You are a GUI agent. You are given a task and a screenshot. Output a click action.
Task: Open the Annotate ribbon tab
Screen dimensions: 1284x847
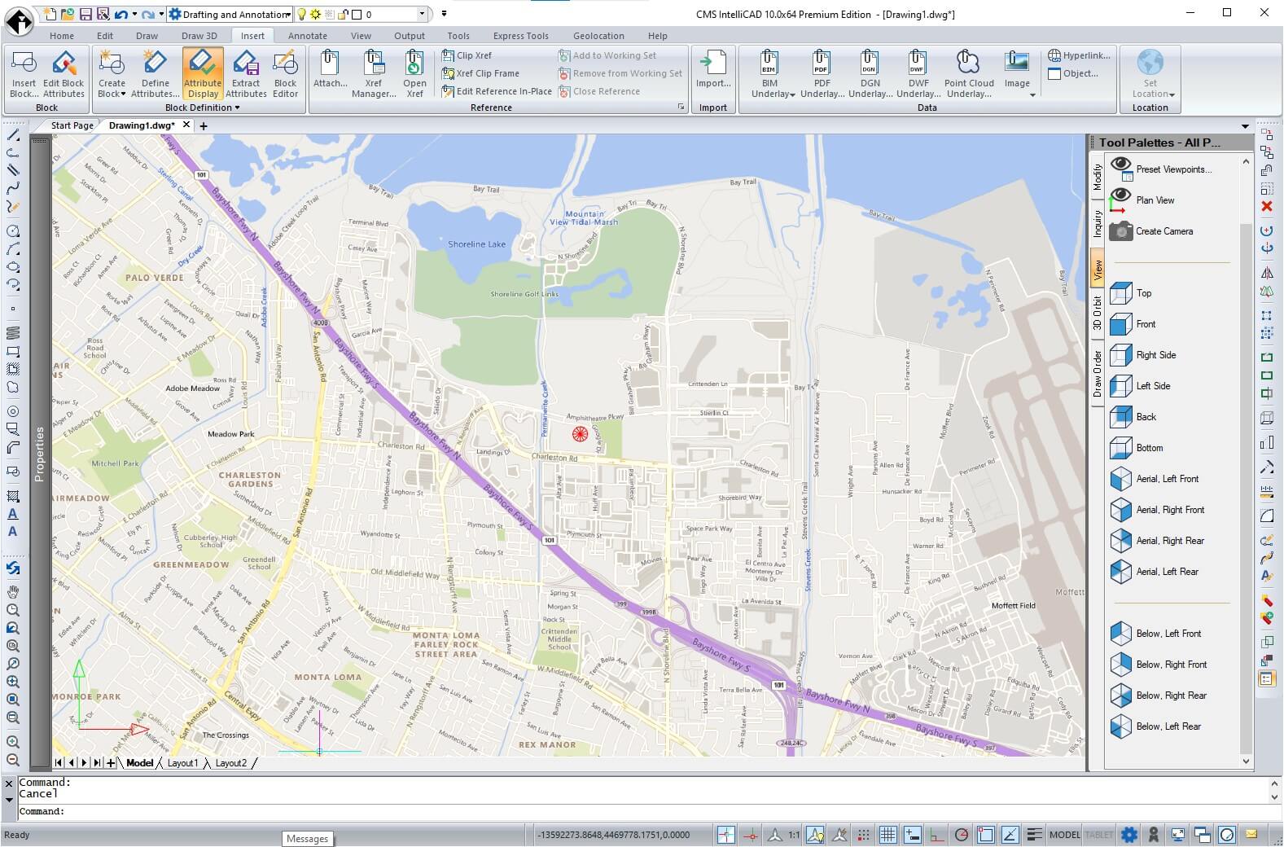(x=307, y=36)
